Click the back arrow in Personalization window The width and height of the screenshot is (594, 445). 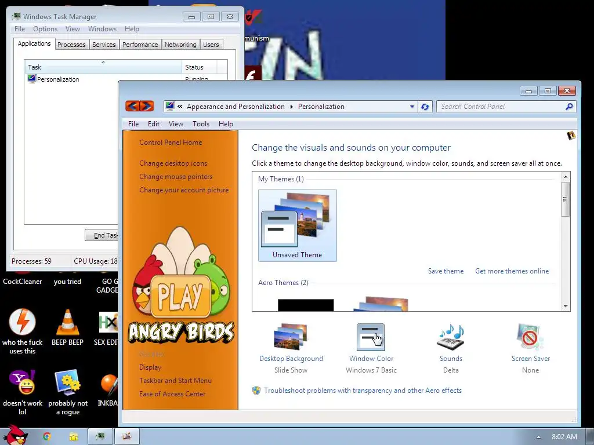(132, 106)
